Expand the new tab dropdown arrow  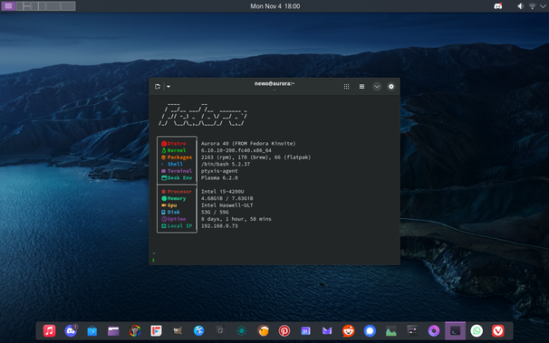click(169, 86)
